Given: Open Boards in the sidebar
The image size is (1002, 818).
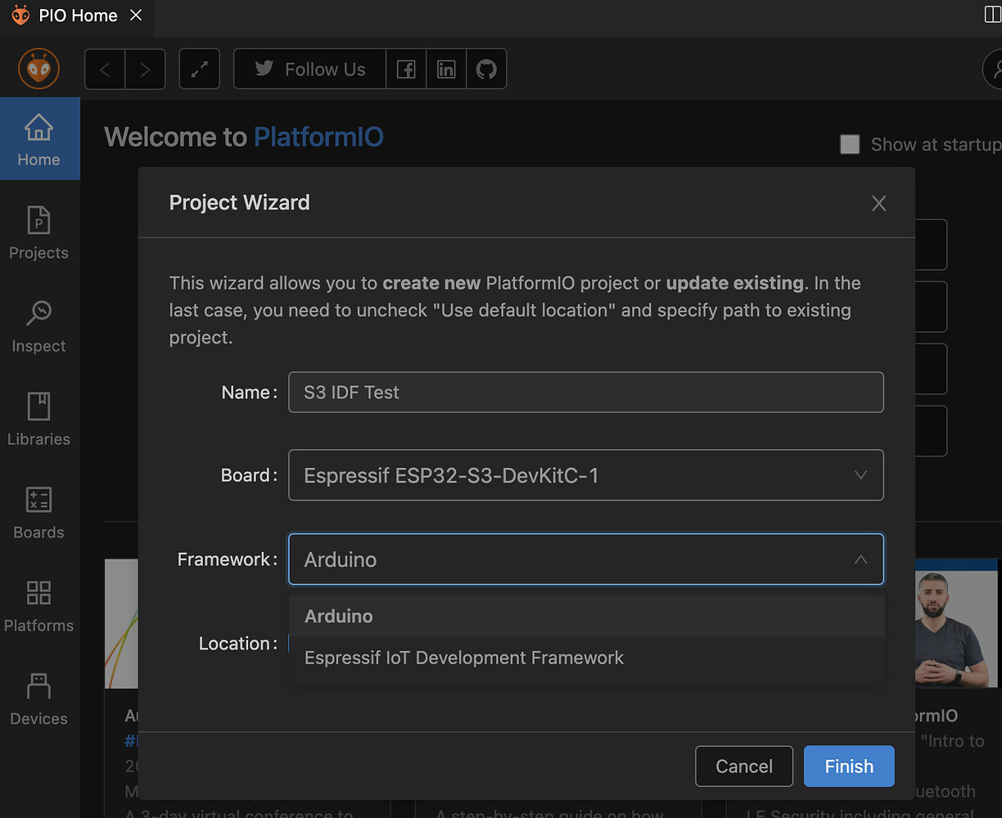Looking at the screenshot, I should point(39,513).
